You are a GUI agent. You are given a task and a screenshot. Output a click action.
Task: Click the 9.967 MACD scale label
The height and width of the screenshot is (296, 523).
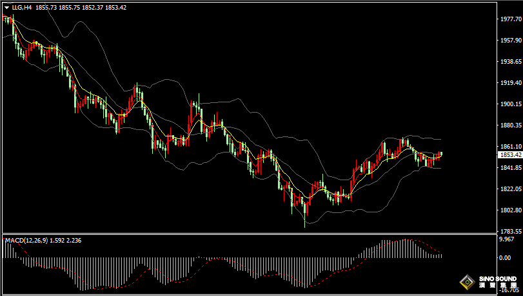click(507, 239)
